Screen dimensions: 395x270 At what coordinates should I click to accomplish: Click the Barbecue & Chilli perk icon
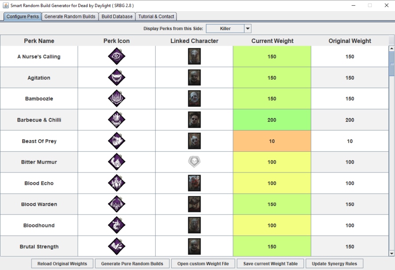pos(117,120)
